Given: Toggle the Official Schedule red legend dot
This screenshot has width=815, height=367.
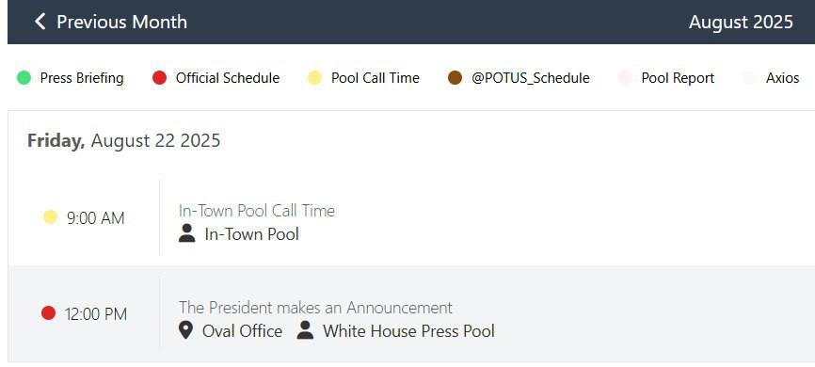Looking at the screenshot, I should coord(159,78).
